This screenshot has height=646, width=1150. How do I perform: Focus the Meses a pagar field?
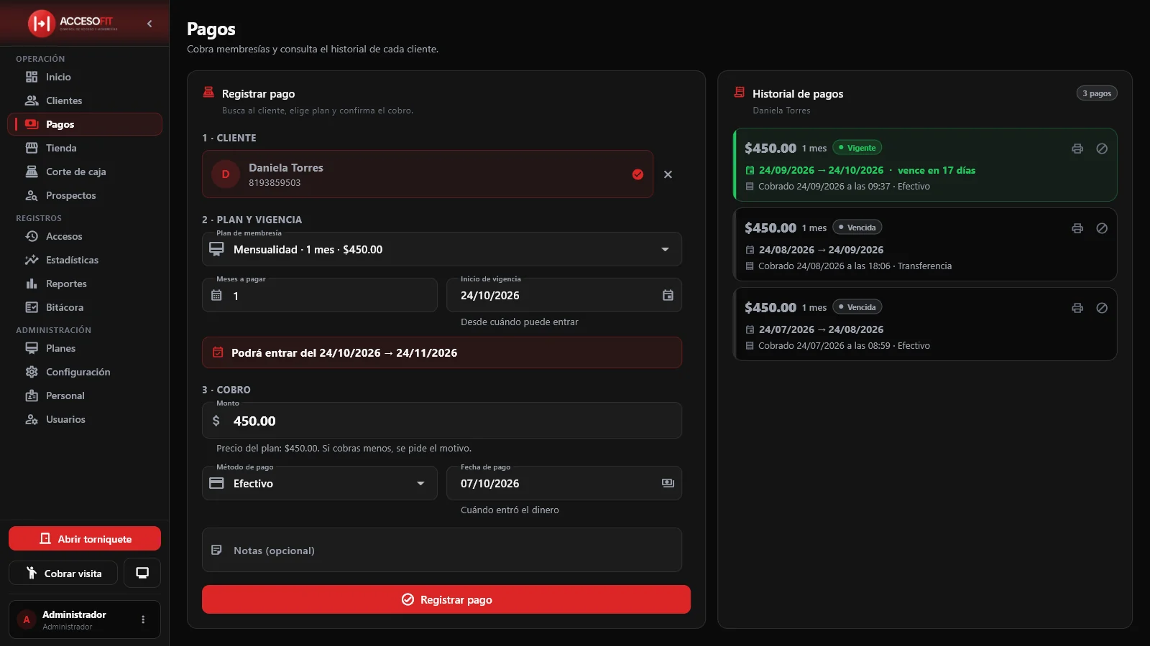[x=320, y=295]
